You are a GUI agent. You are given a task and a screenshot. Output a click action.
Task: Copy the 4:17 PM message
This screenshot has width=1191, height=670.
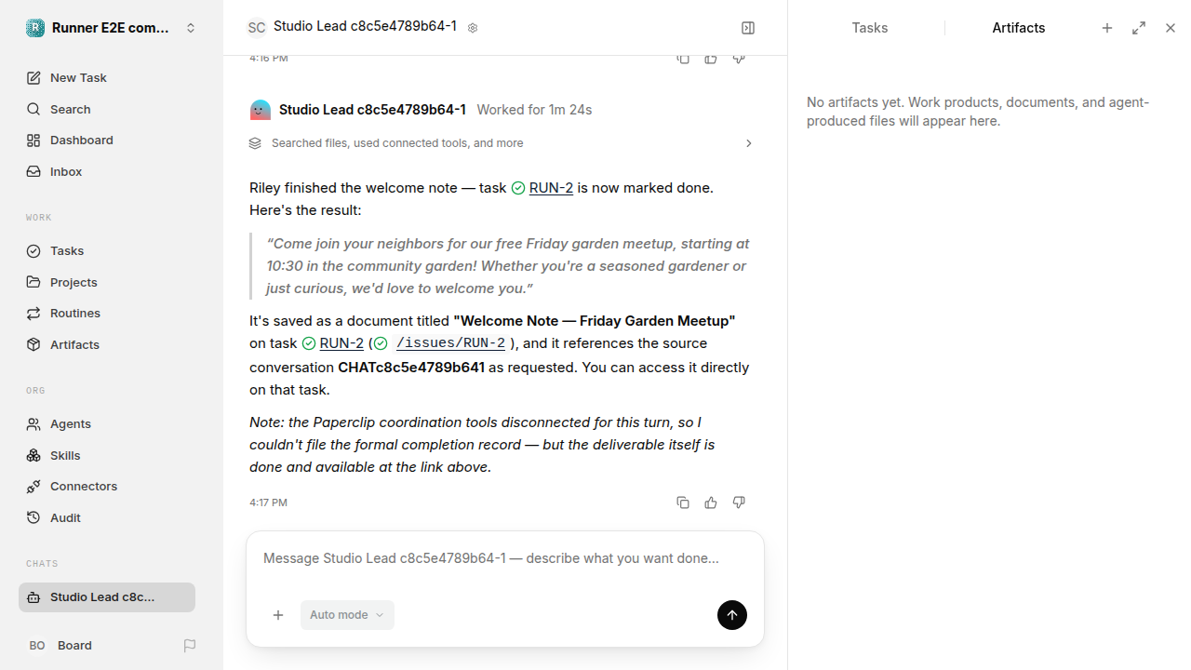click(683, 502)
